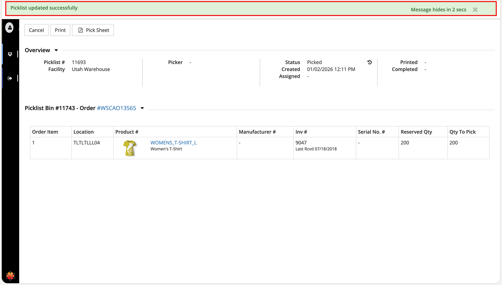Screen dimensions: 502x285
Task: Collapse the Picklist Bin #11743 section
Action: pyautogui.click(x=142, y=108)
